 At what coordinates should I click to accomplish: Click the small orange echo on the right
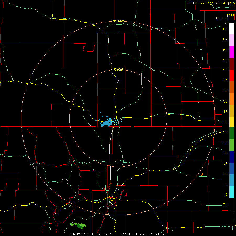tap(202, 175)
